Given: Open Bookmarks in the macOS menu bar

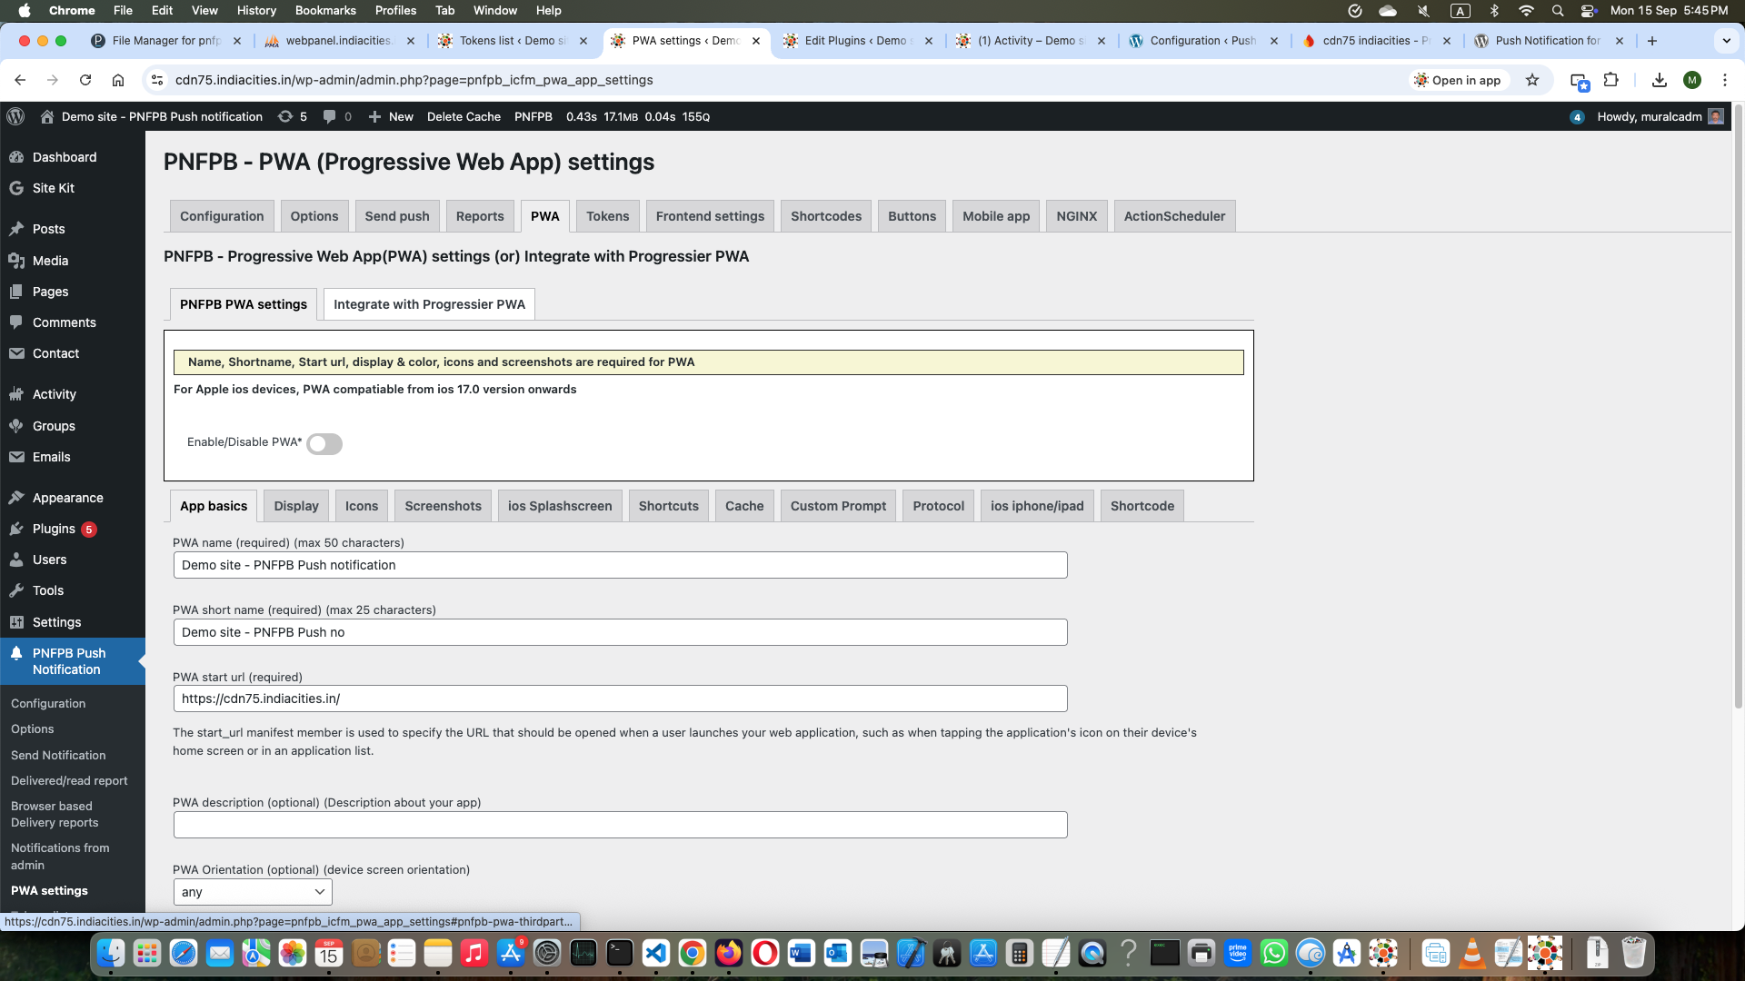Looking at the screenshot, I should [325, 10].
